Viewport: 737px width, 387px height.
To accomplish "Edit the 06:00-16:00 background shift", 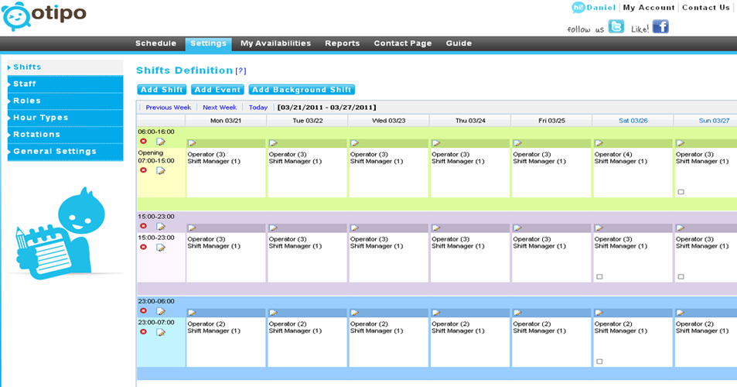I will [161, 142].
